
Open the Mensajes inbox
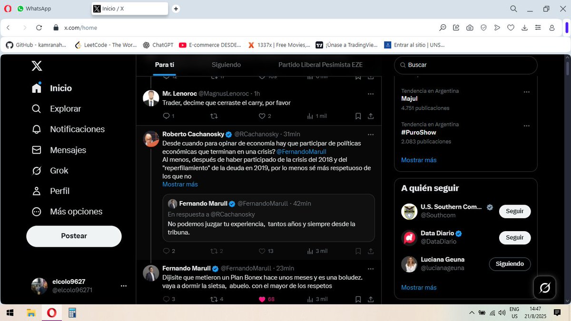67,149
